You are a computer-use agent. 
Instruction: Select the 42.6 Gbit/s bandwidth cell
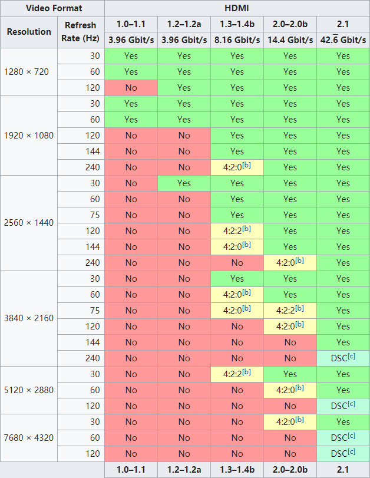click(343, 40)
